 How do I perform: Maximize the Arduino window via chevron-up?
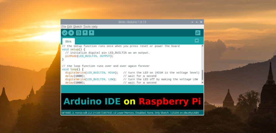pos(196,22)
